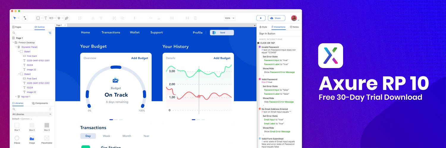
Task: Close the Page 1 canvas tab
Action: click(x=65, y=25)
